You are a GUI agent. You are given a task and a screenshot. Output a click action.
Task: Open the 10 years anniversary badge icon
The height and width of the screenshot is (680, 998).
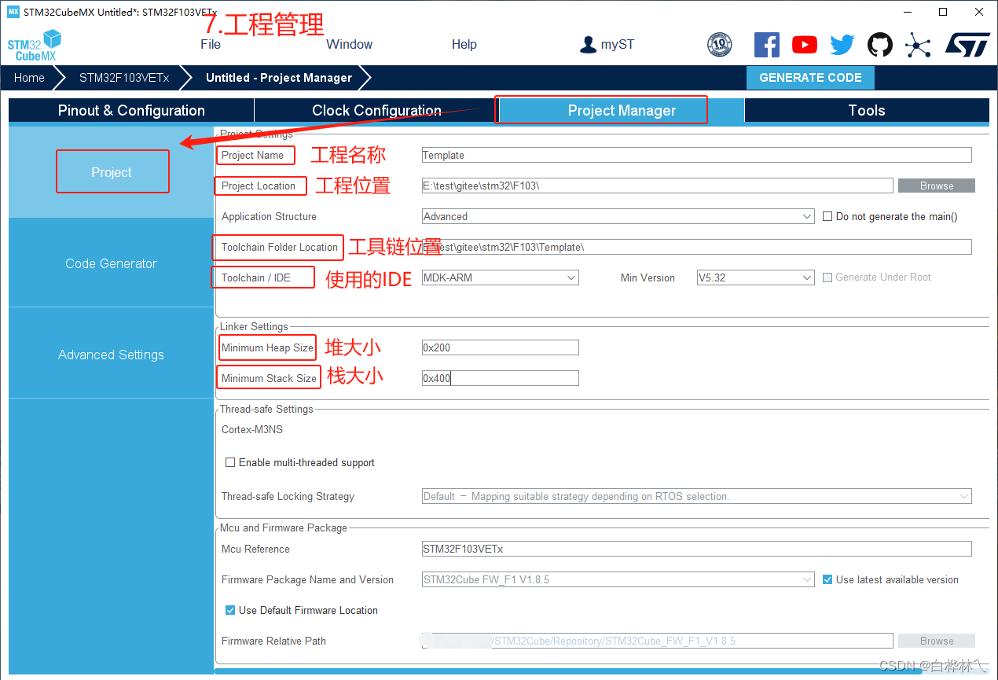[719, 45]
